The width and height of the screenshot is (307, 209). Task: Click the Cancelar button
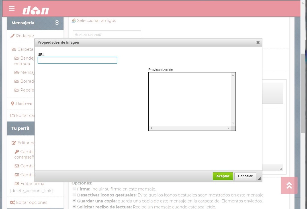pos(245,176)
